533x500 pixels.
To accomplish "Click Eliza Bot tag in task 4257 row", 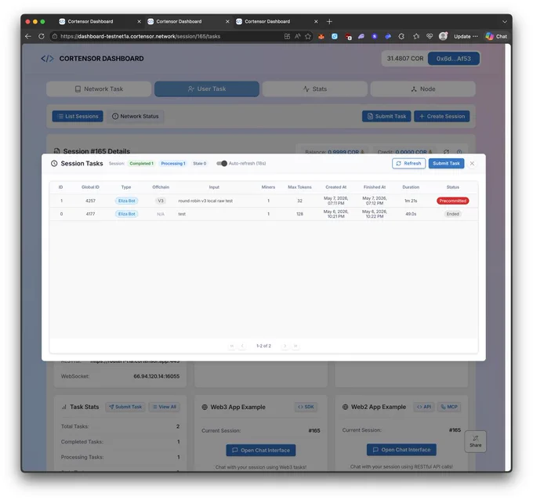I will 126,201.
